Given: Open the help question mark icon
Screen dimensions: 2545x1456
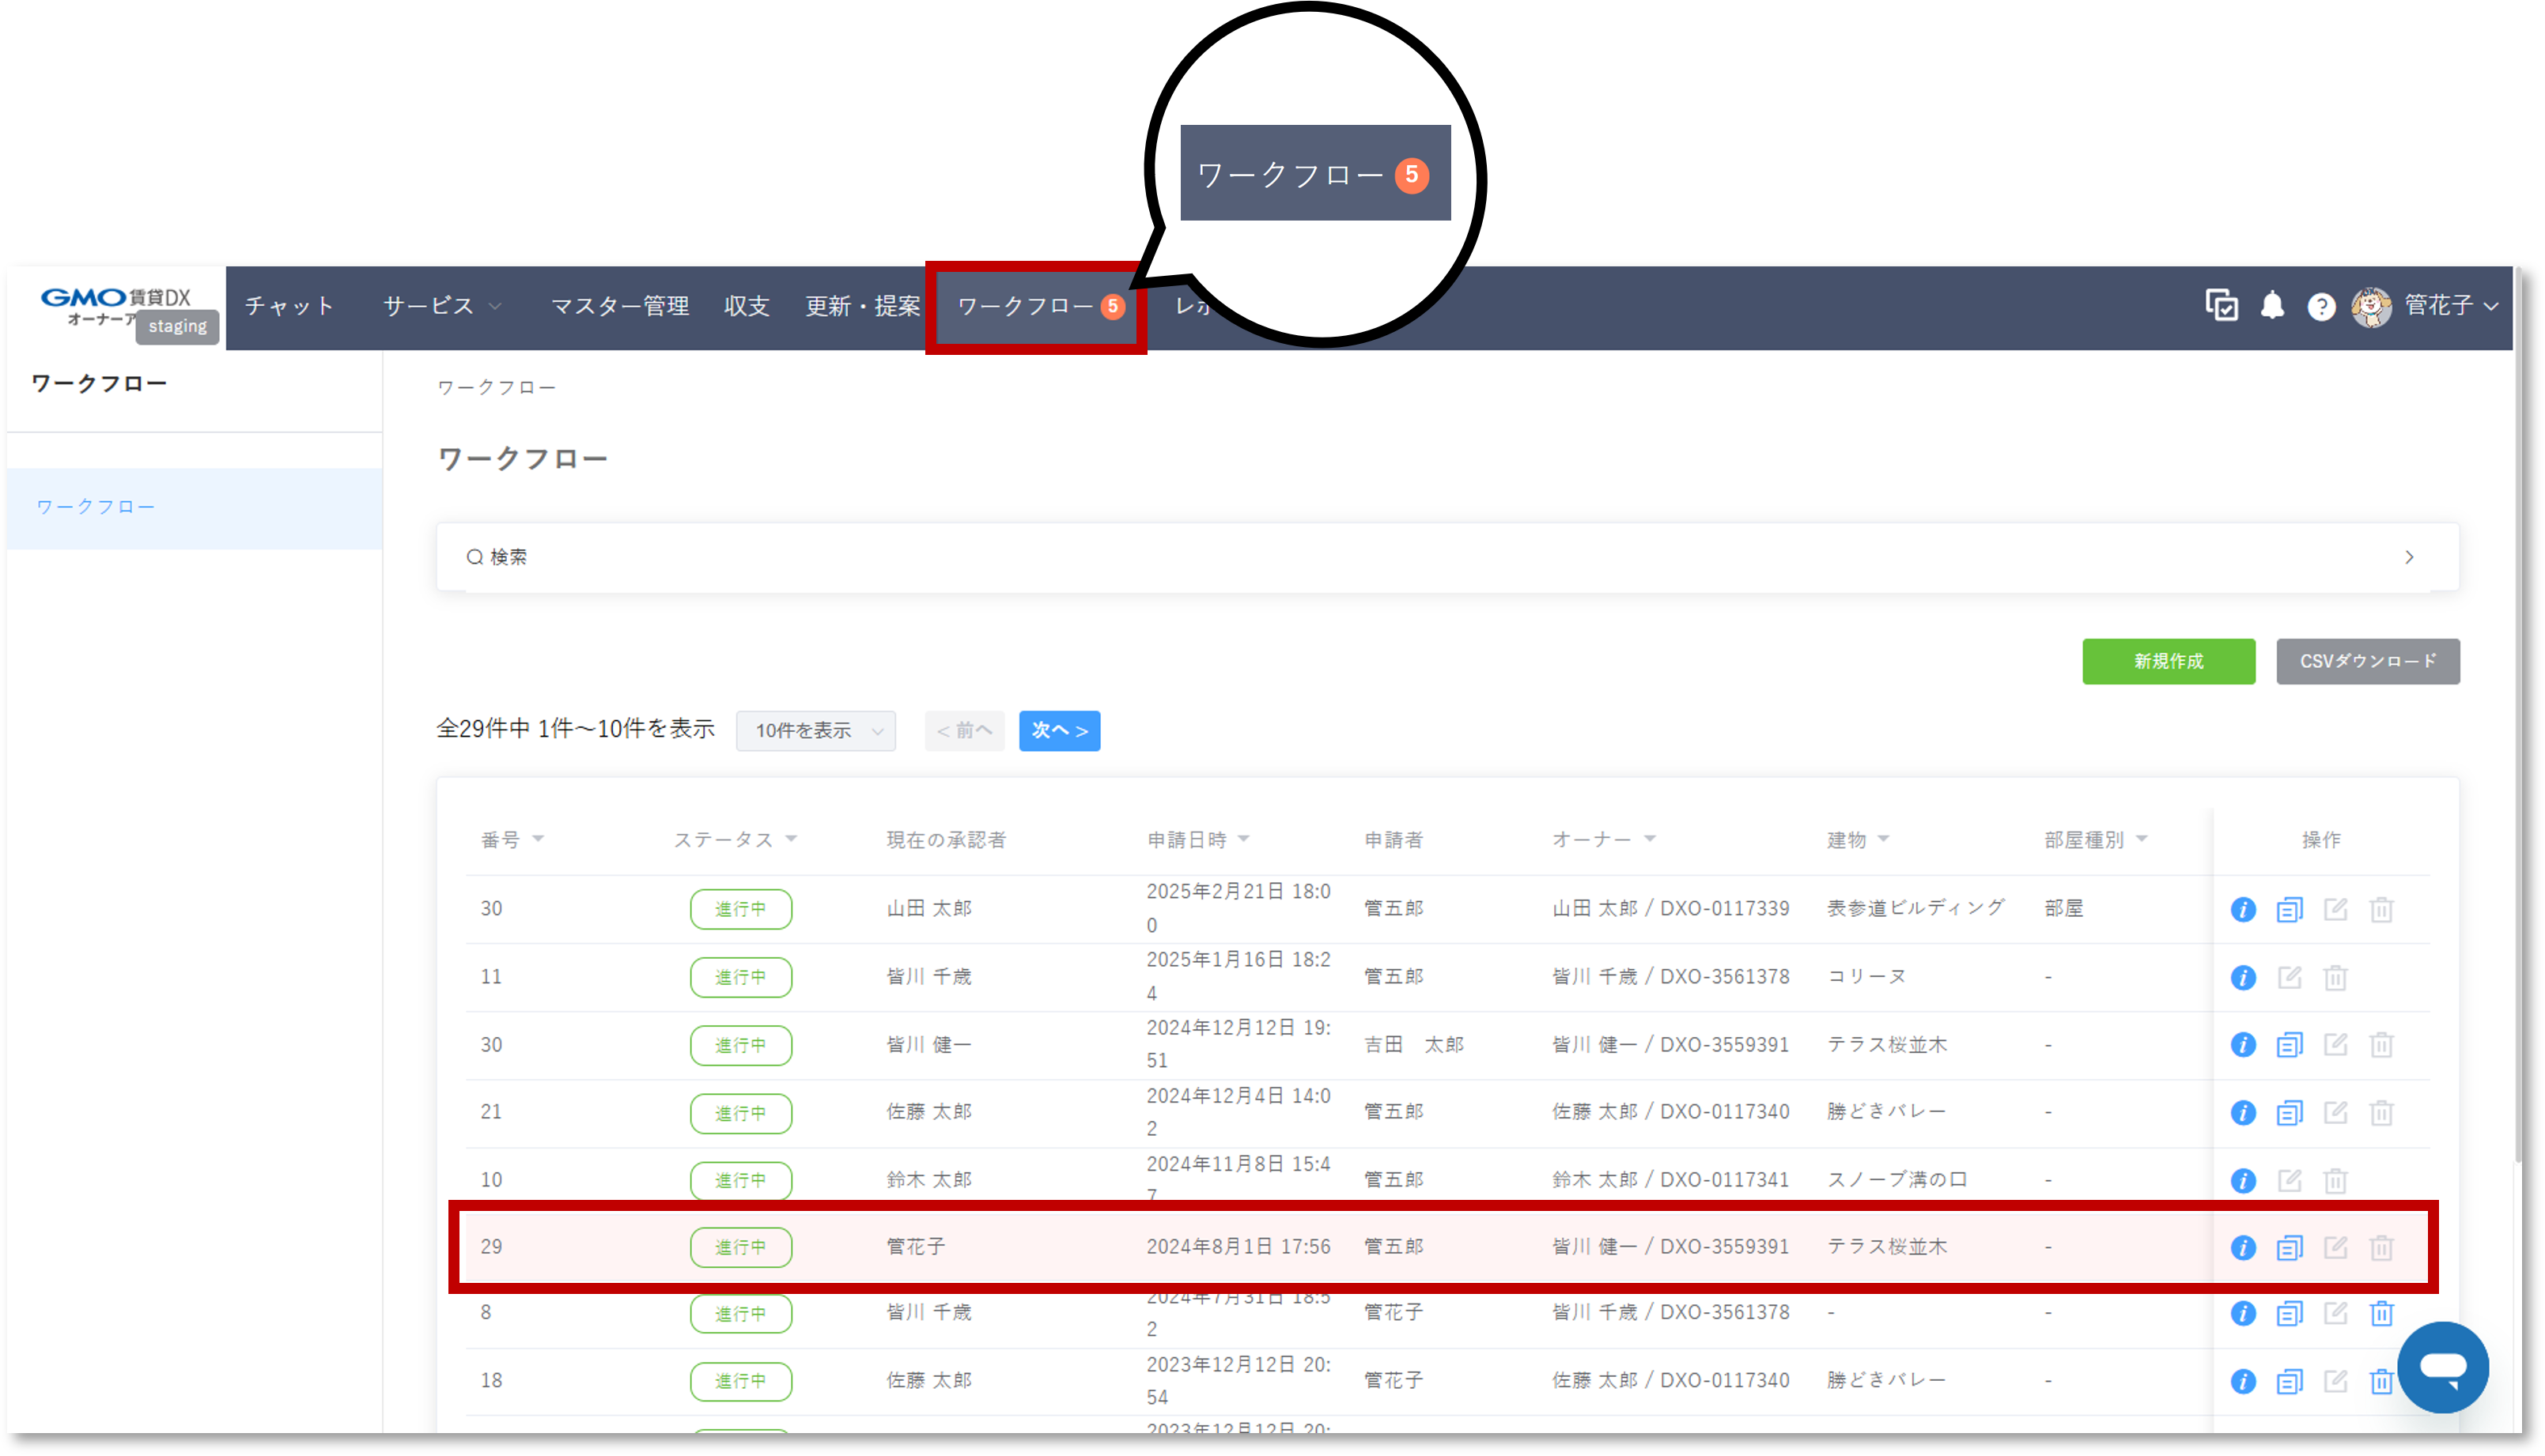Looking at the screenshot, I should tap(2321, 307).
